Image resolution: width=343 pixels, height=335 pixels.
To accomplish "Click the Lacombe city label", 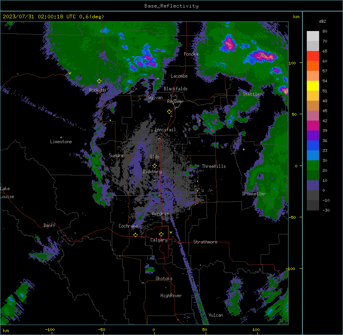I will (x=179, y=76).
